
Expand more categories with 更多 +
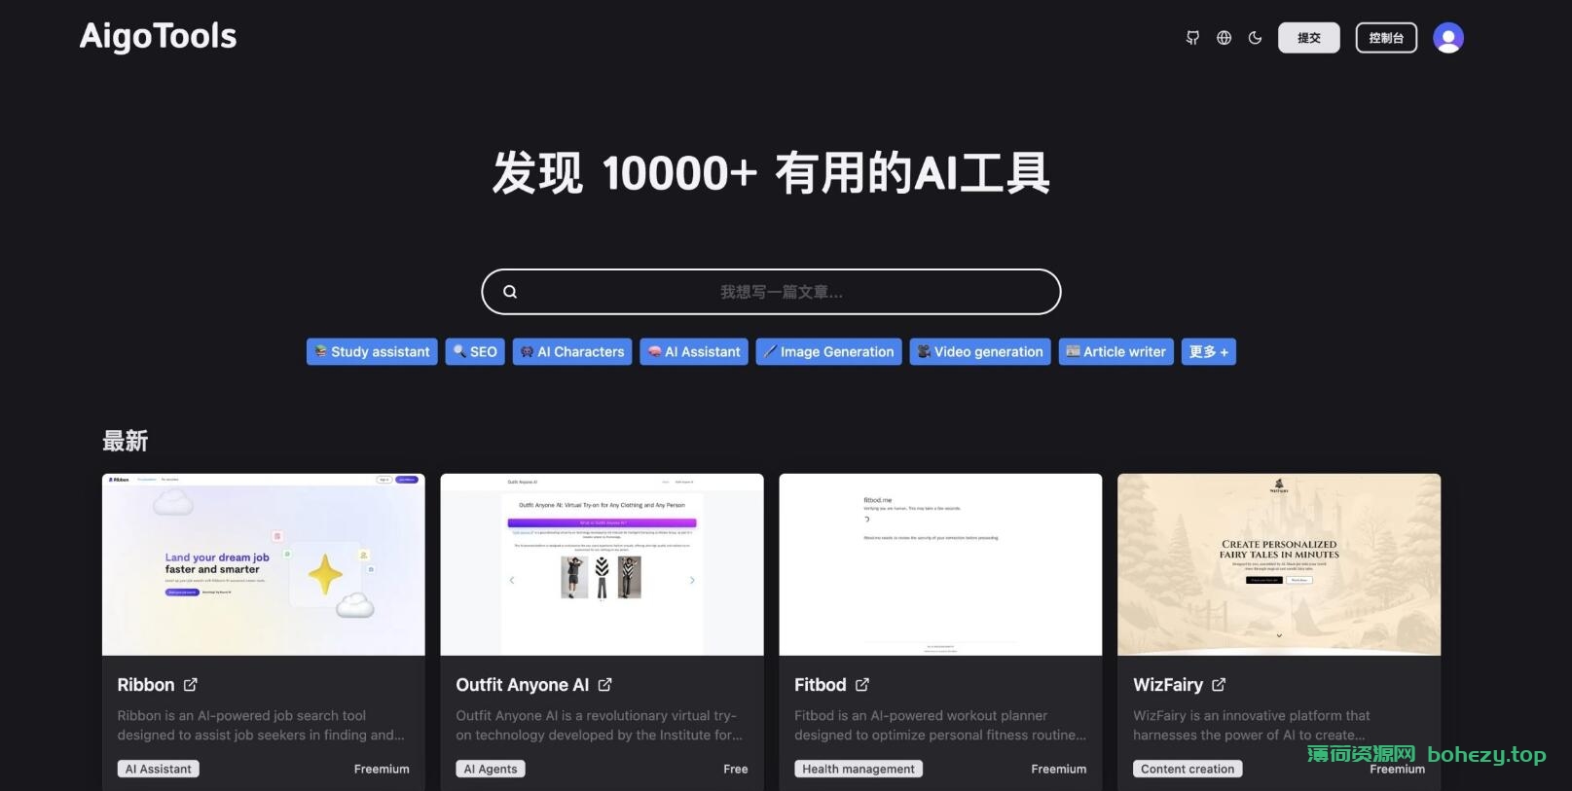(1209, 352)
